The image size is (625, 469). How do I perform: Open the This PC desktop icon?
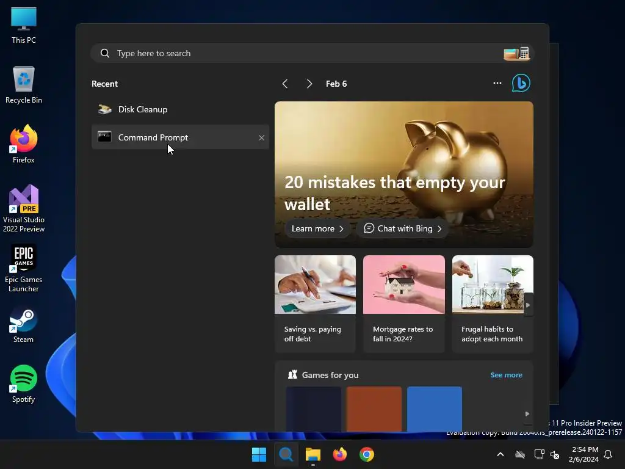24,25
